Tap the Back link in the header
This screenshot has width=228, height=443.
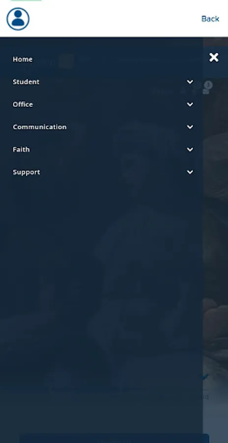point(210,19)
